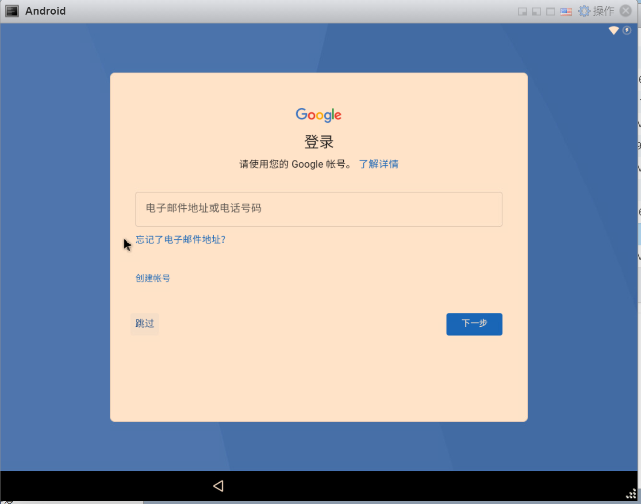Viewport: 641px width, 504px height.
Task: Select the bottom-right inset screen size icon
Action: click(x=522, y=11)
